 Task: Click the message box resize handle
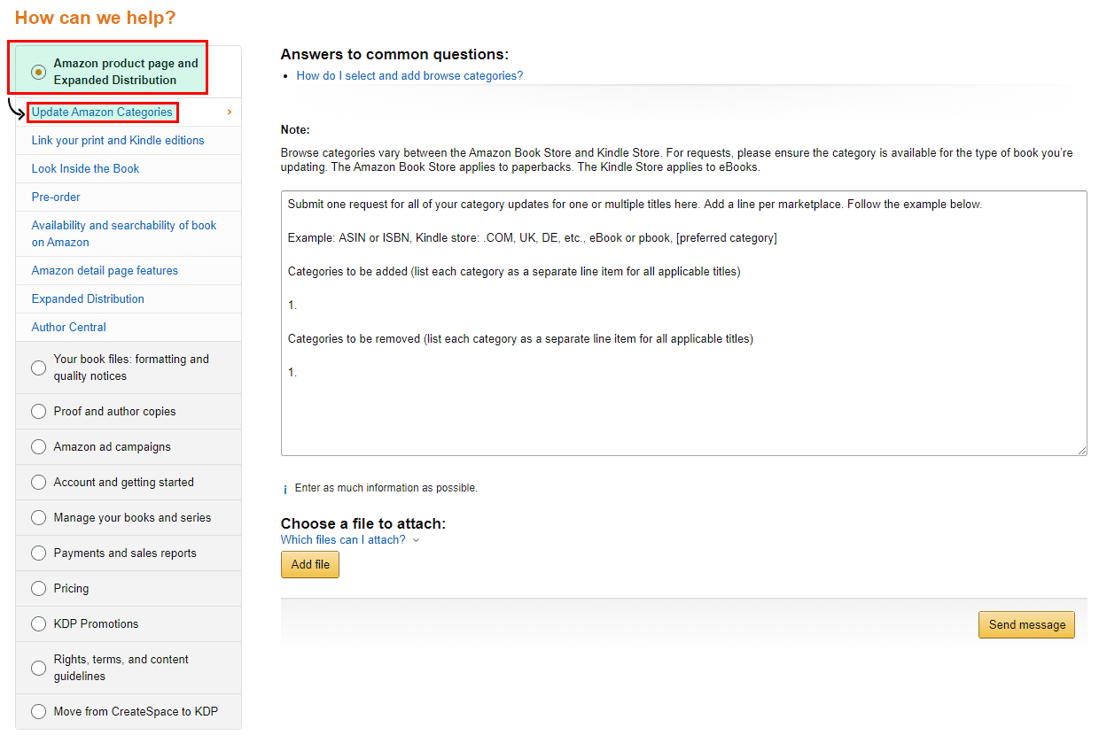pos(1082,451)
